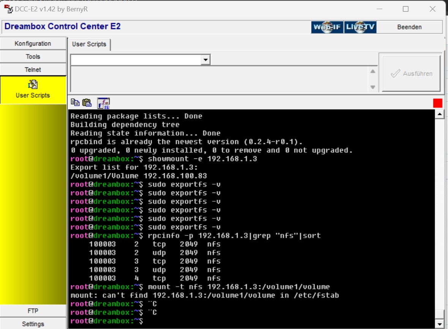
Task: Click the paste clipboard icon
Action: pos(87,102)
